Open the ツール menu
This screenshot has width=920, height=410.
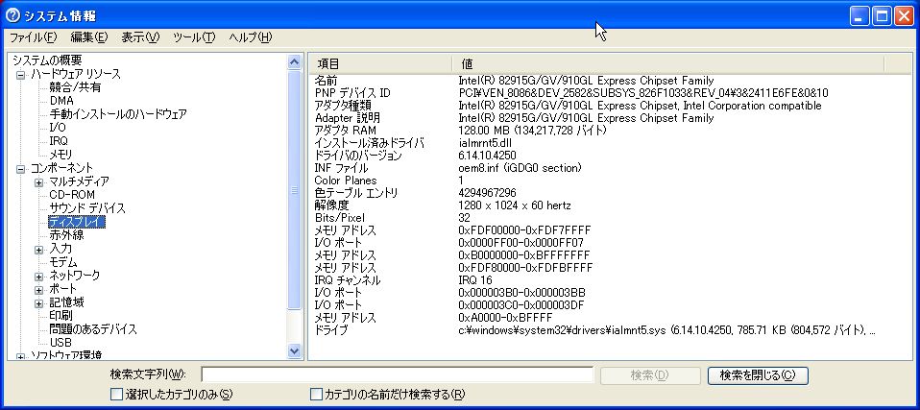pos(193,37)
